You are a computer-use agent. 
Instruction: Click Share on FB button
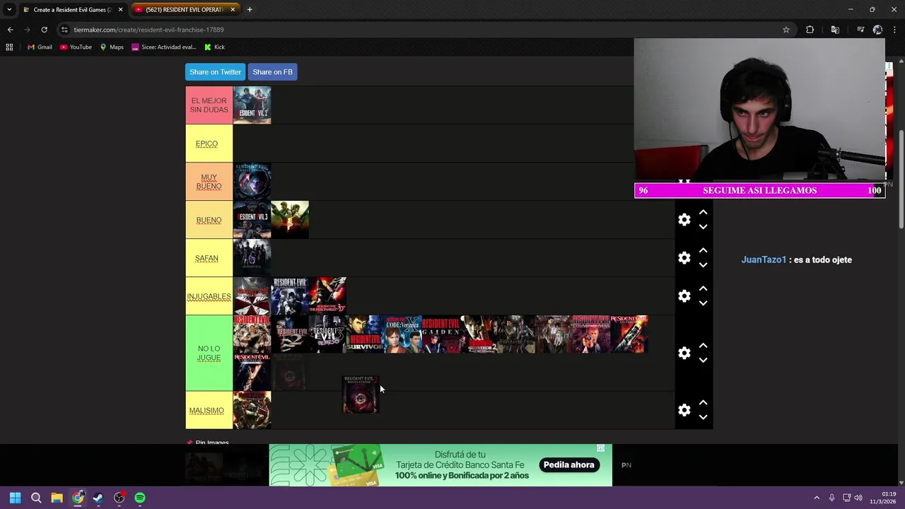[272, 72]
